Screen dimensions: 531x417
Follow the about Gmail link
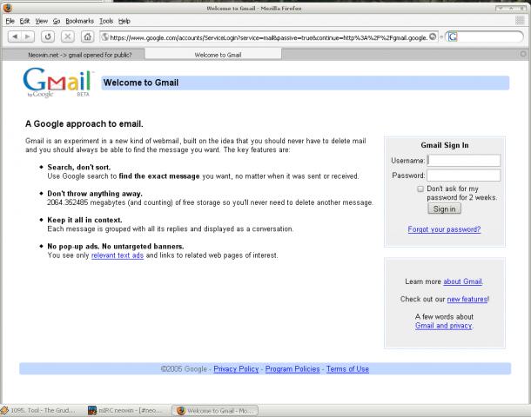[x=462, y=281]
